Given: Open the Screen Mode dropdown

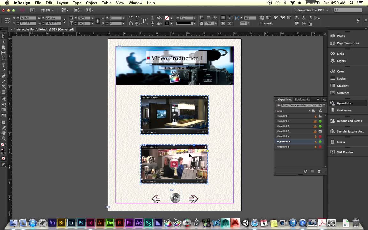Looking at the screenshot, I should click(x=77, y=10).
